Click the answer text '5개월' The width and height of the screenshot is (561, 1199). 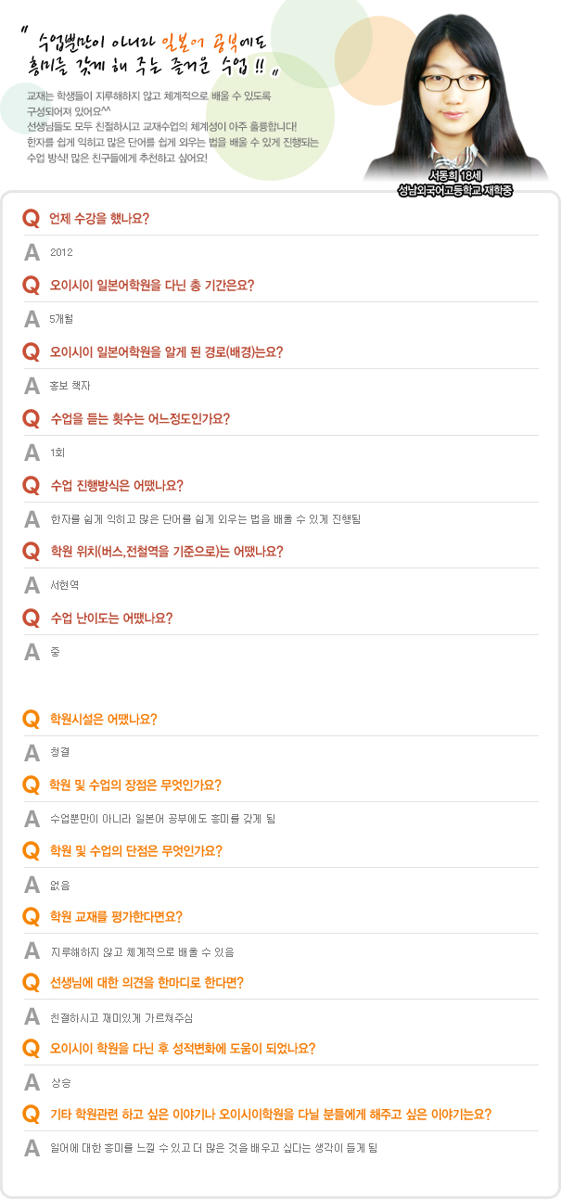point(62,319)
